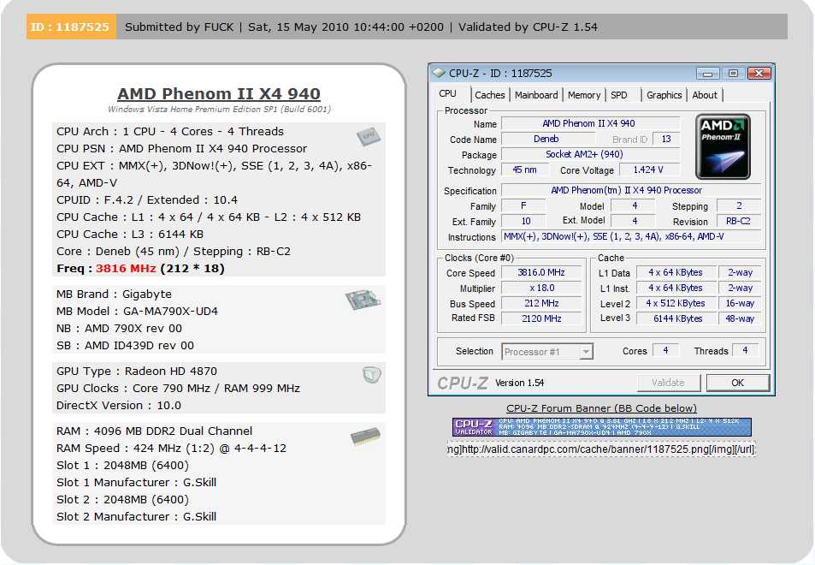Close the CPU-Z window
This screenshot has width=815, height=565.
click(x=759, y=74)
